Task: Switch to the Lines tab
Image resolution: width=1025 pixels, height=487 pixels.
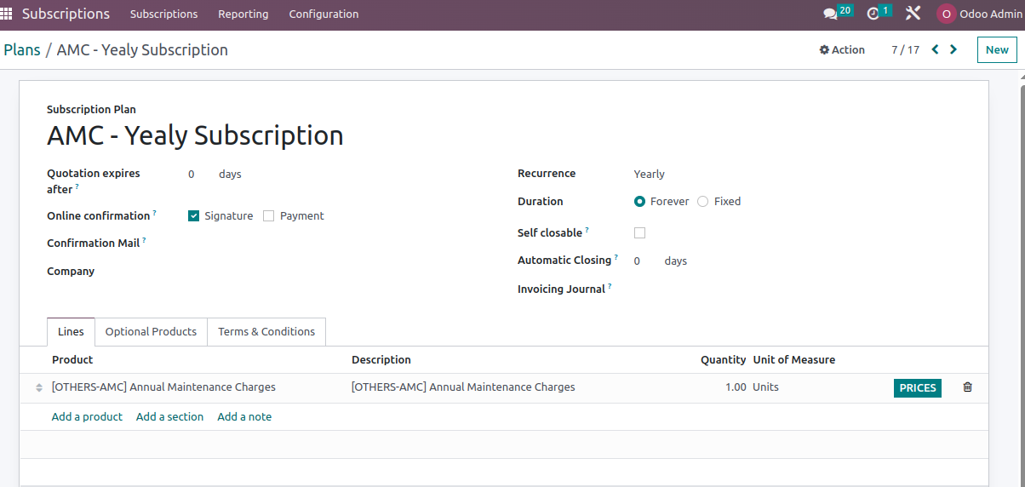Action: (71, 332)
